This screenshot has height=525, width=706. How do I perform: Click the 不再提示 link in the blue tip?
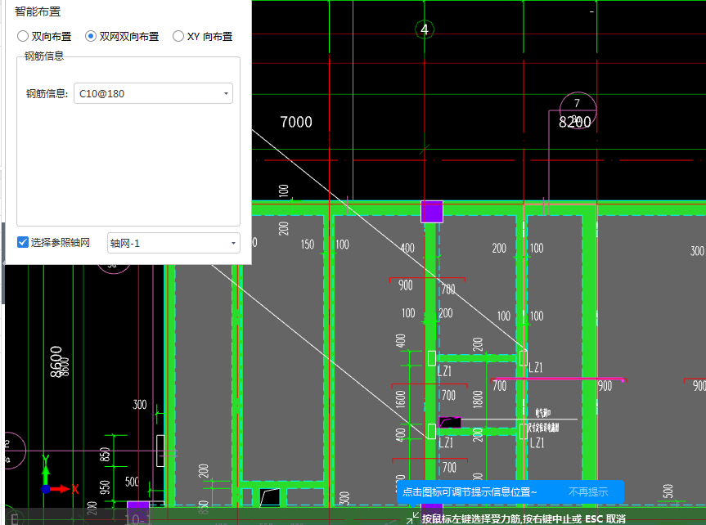tap(588, 491)
